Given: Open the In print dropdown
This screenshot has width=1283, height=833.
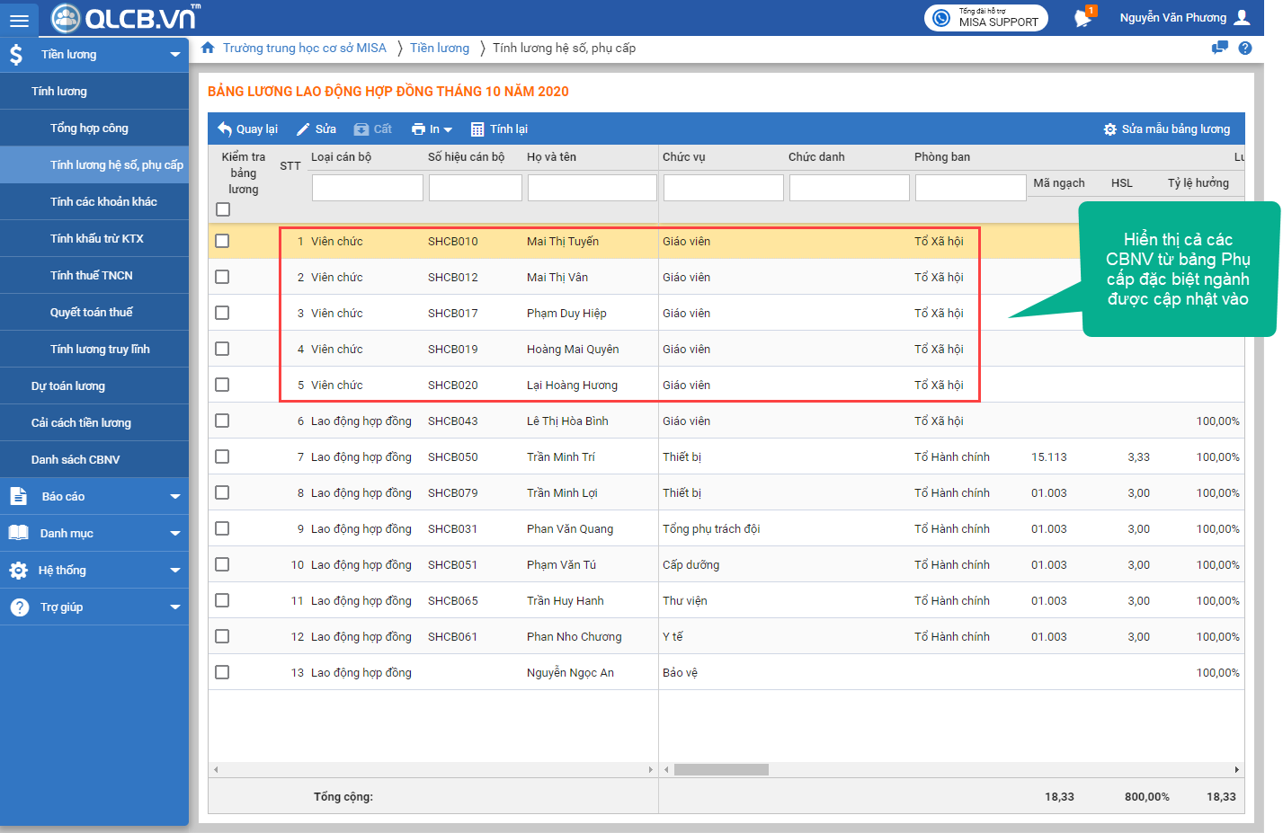Looking at the screenshot, I should (432, 129).
